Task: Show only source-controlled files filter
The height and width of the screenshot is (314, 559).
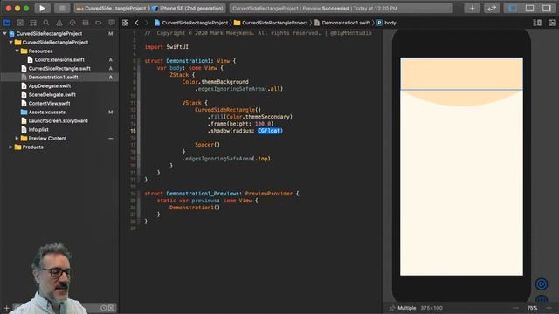Action: [112, 308]
